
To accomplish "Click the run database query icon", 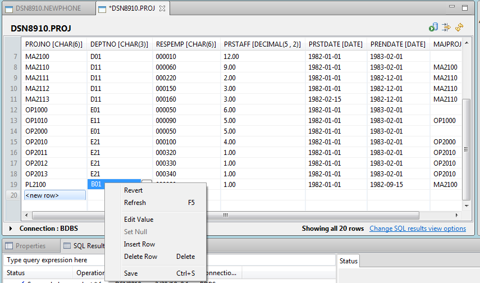I will point(433,27).
